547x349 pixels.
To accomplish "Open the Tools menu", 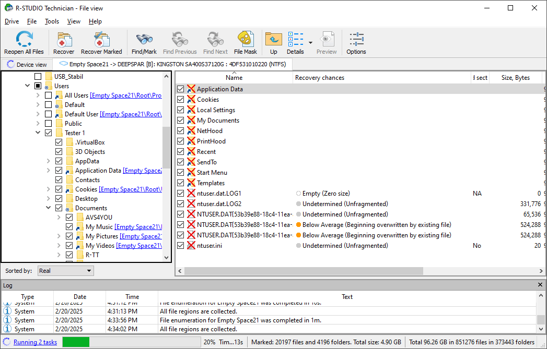I will 52,21.
